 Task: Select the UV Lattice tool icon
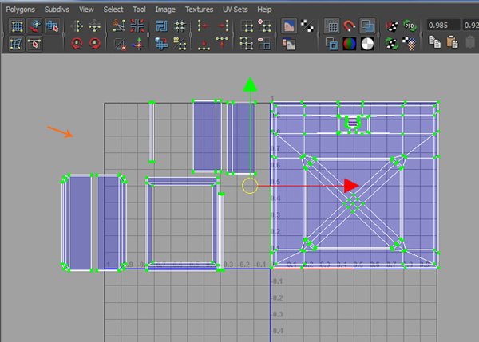17,26
